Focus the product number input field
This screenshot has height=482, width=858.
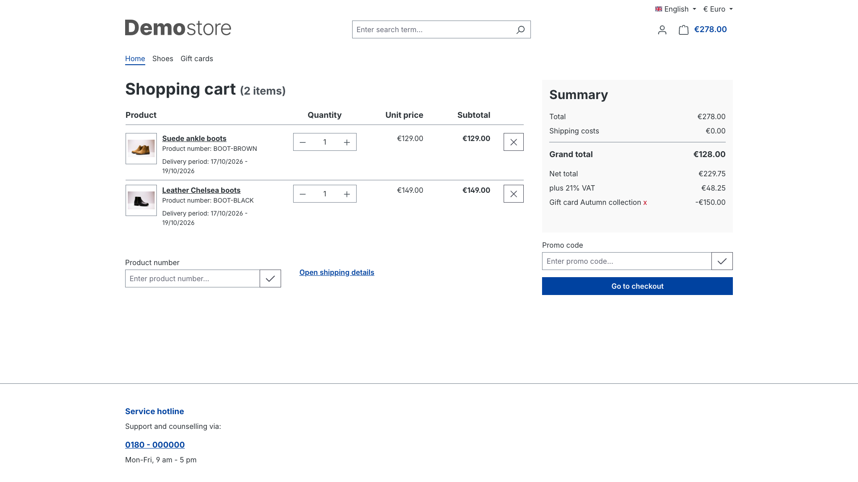tap(193, 278)
